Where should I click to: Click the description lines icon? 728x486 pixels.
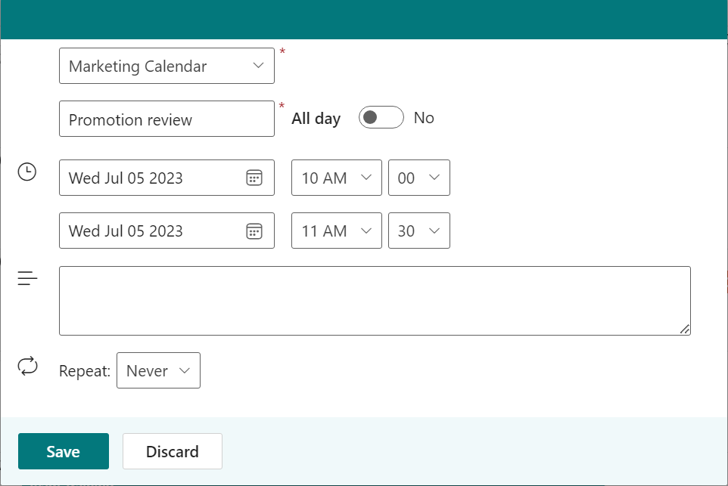tap(27, 278)
